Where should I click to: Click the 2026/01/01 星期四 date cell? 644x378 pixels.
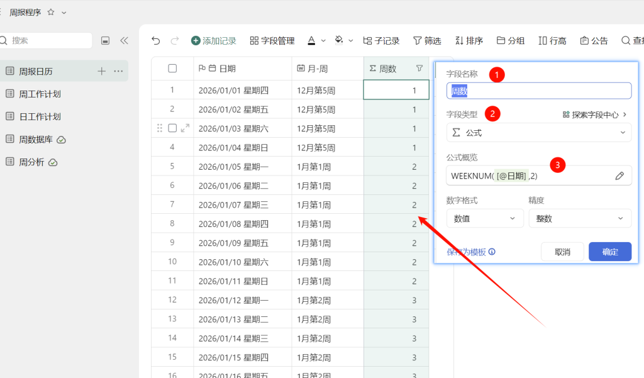click(243, 91)
